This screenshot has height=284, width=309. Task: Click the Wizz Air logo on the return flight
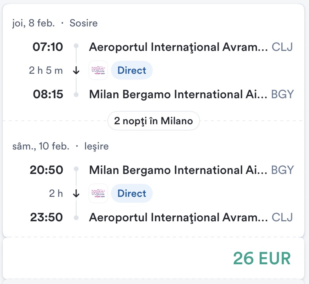point(98,194)
